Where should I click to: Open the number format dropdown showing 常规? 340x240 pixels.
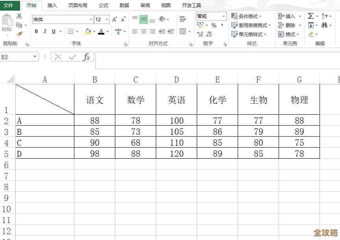pyautogui.click(x=224, y=16)
